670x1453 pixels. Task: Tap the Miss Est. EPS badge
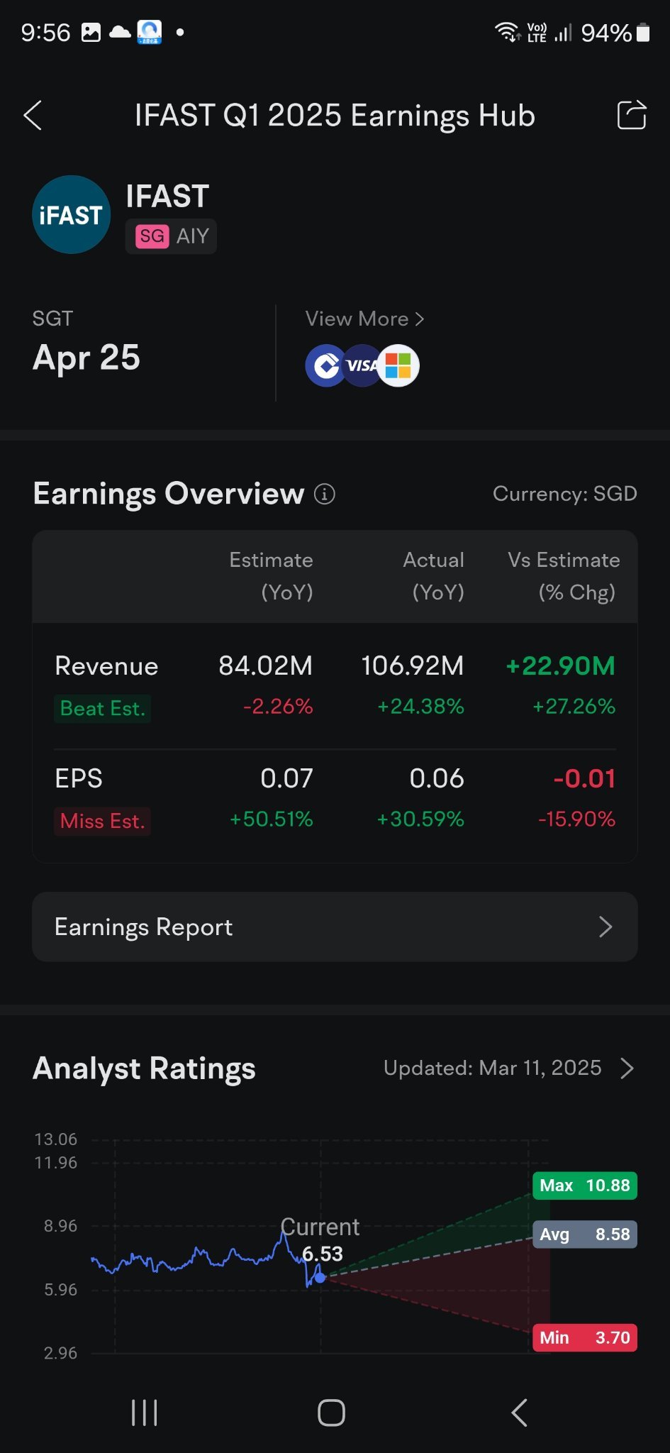pos(102,822)
